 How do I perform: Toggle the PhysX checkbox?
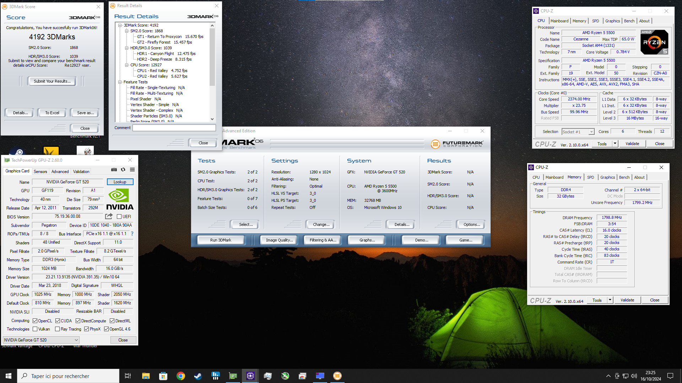tap(86, 329)
